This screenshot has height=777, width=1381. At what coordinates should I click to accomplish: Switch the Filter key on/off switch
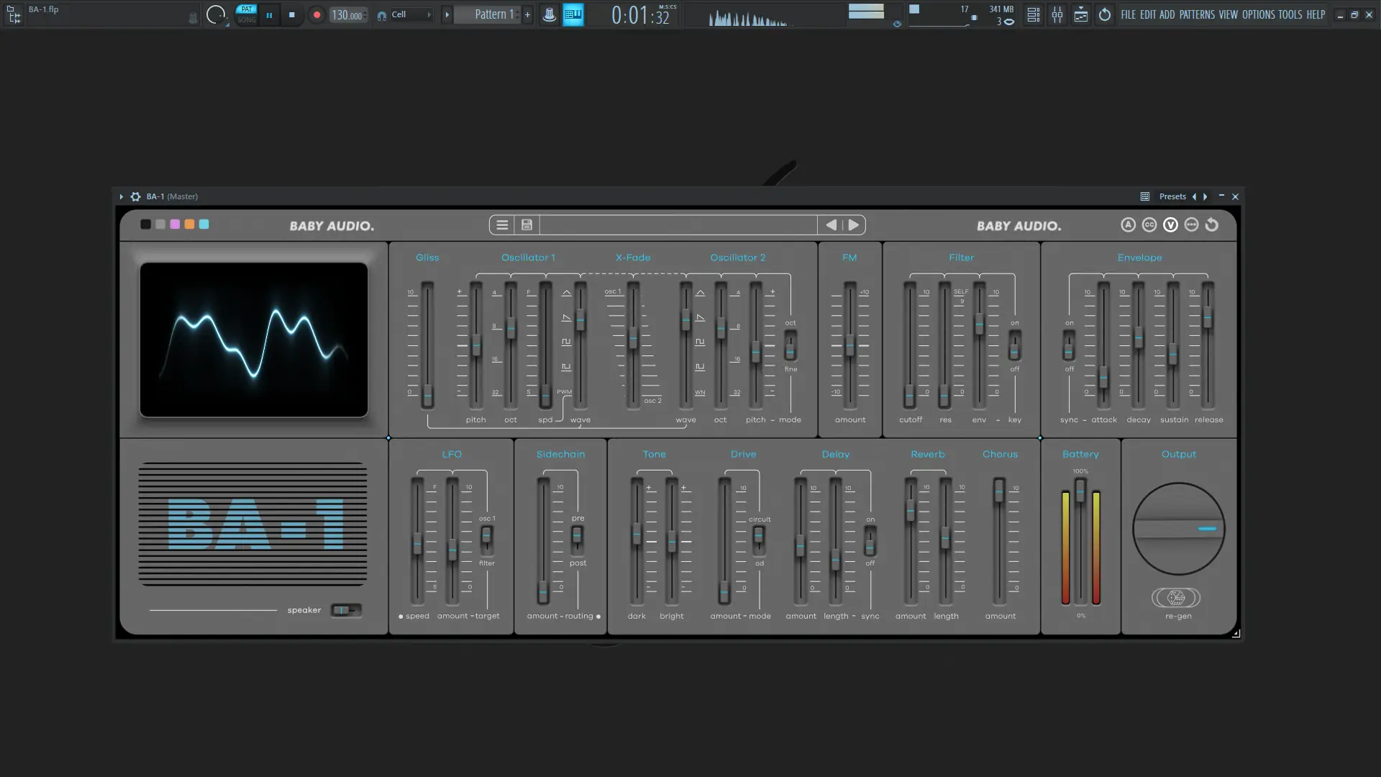point(1014,346)
